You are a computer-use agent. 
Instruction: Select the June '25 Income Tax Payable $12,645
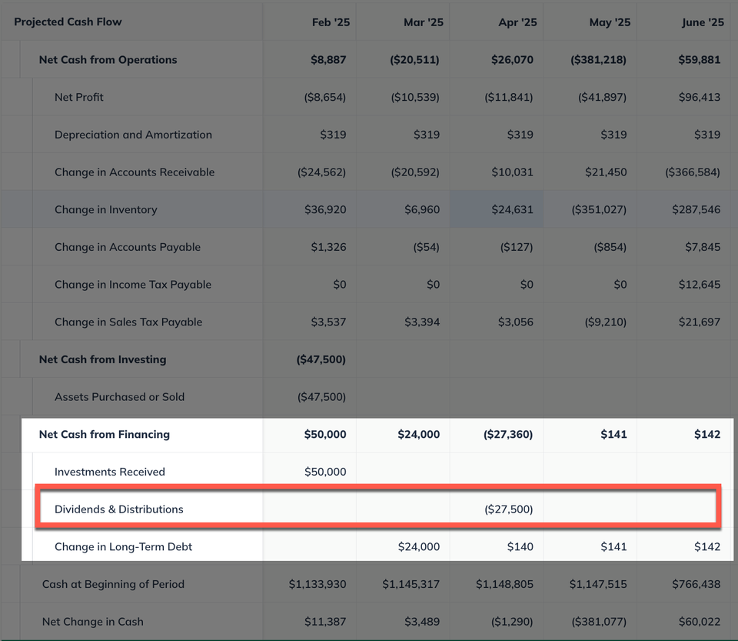click(x=700, y=285)
